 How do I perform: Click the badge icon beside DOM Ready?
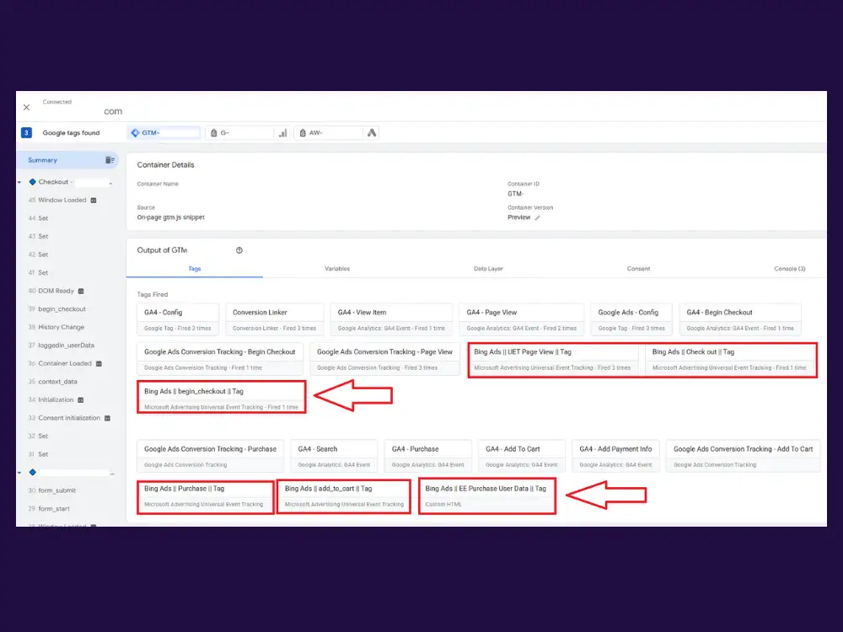[81, 292]
